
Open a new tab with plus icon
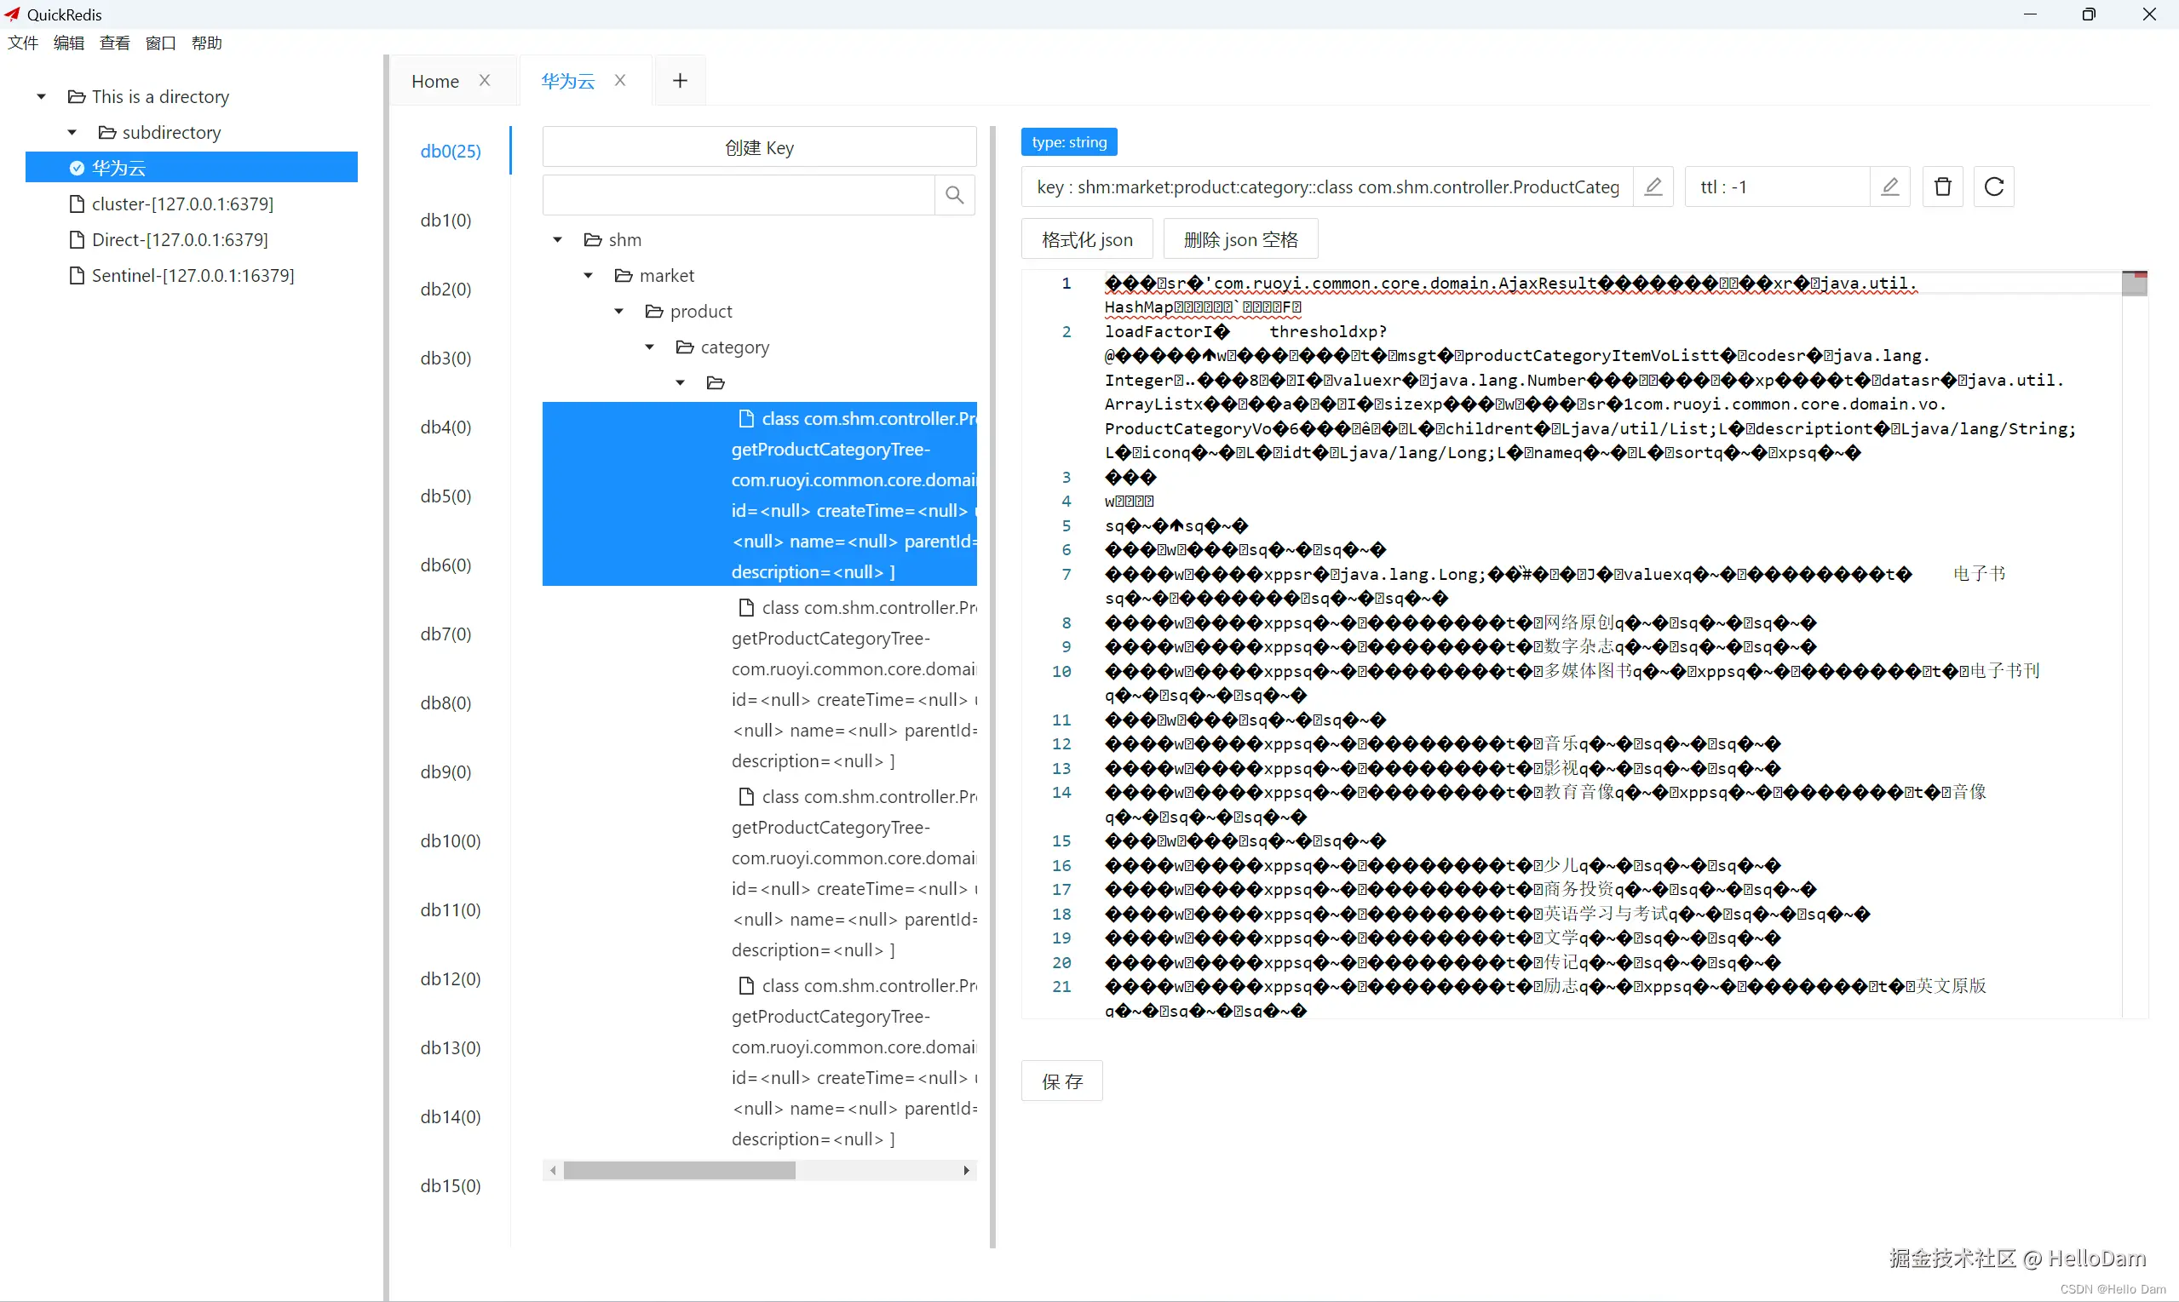tap(679, 81)
